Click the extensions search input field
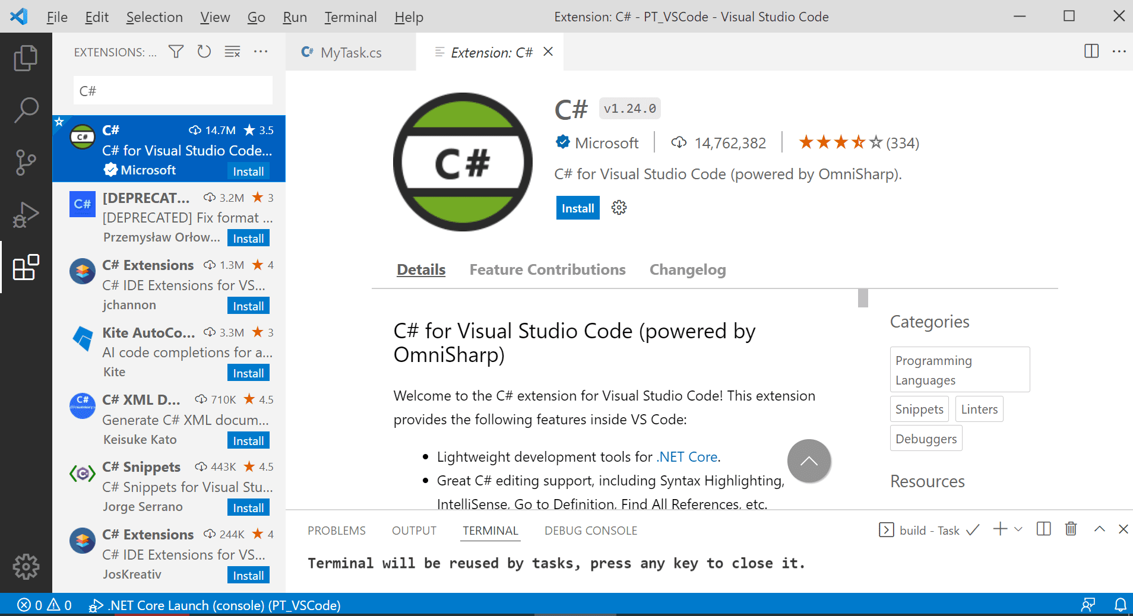Screen dimensions: 1133x616 pos(173,90)
